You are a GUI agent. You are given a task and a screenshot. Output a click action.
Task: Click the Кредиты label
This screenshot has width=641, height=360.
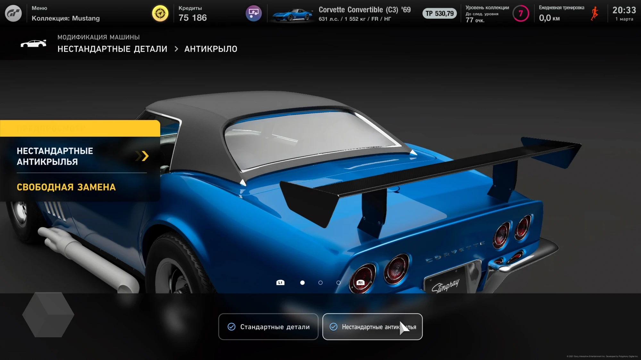click(x=190, y=8)
